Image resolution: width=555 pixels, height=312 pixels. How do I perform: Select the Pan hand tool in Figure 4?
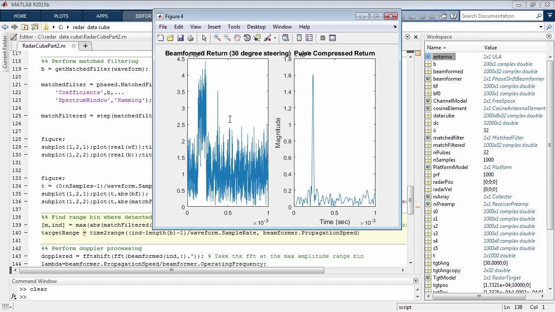tap(237, 38)
